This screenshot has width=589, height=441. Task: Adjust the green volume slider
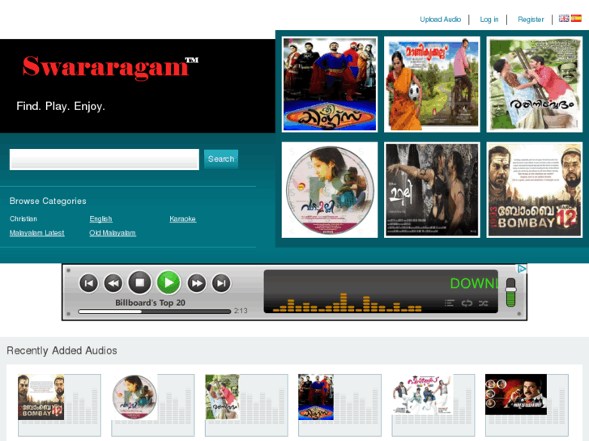[x=511, y=292]
